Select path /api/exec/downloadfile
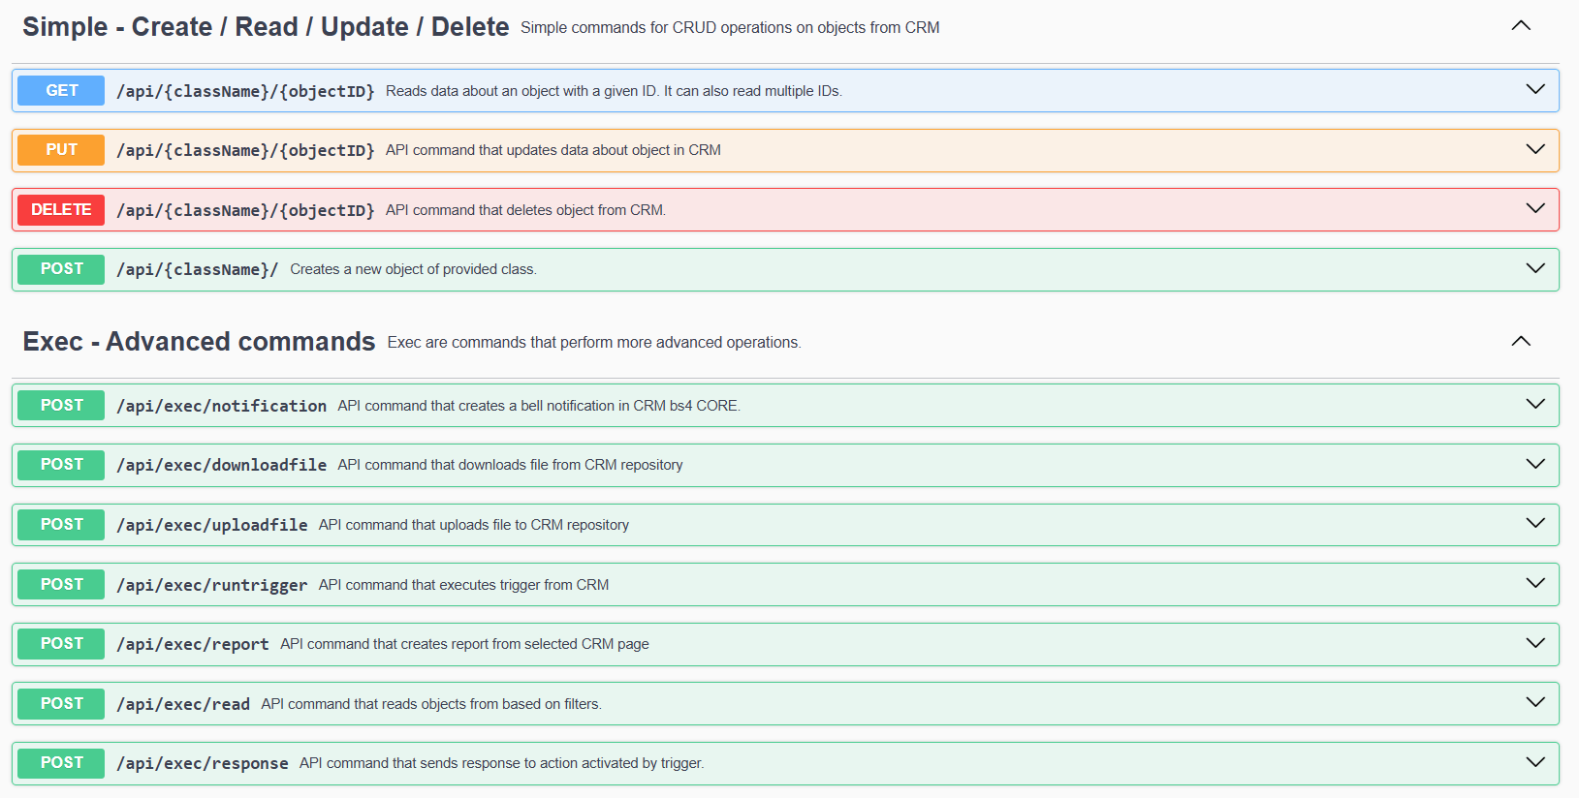The height and width of the screenshot is (798, 1579). [221, 465]
